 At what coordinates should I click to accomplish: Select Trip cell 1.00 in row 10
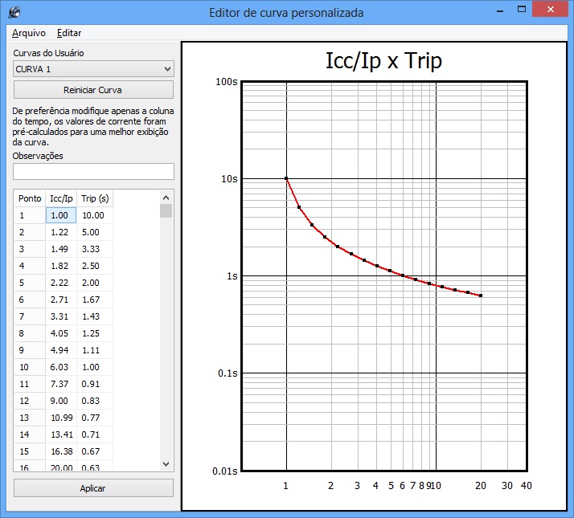(95, 366)
